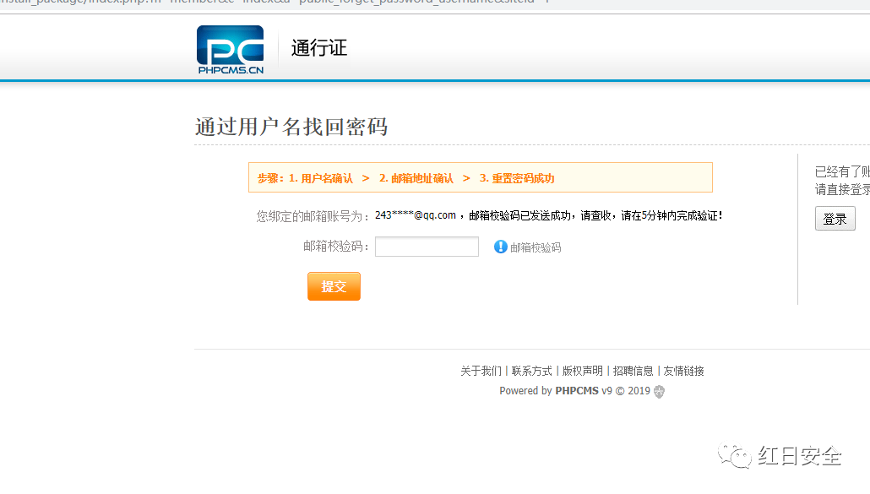Image resolution: width=870 pixels, height=494 pixels.
Task: Select step 2. 邮箱地址确认
Action: 416,178
